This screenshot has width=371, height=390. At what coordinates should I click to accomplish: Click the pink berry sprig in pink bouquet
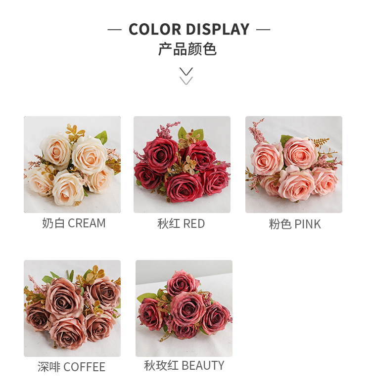[256, 130]
